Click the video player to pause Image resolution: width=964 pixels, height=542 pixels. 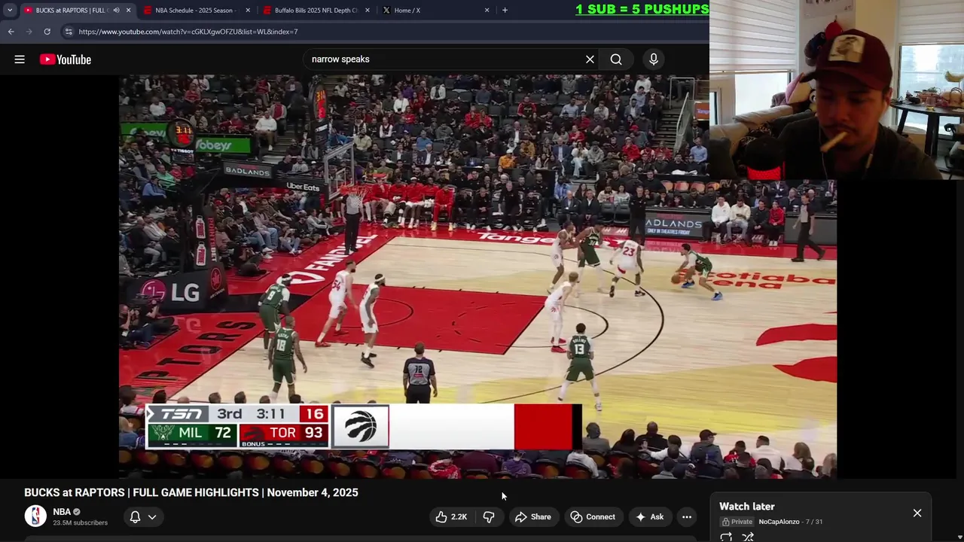(x=477, y=276)
